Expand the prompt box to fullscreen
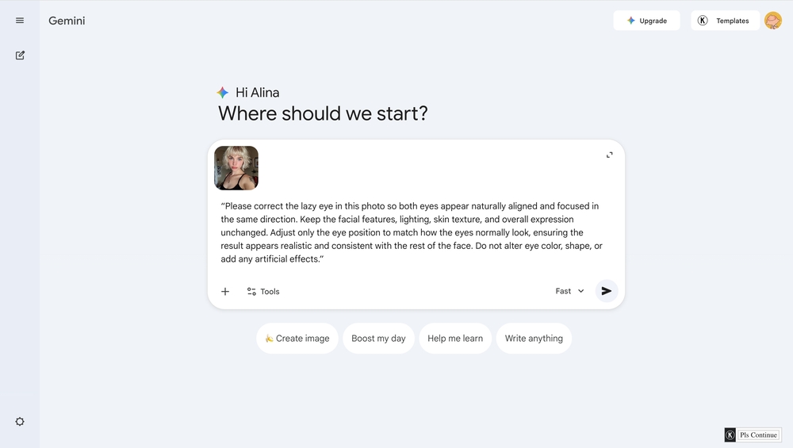The height and width of the screenshot is (448, 793). coord(609,155)
